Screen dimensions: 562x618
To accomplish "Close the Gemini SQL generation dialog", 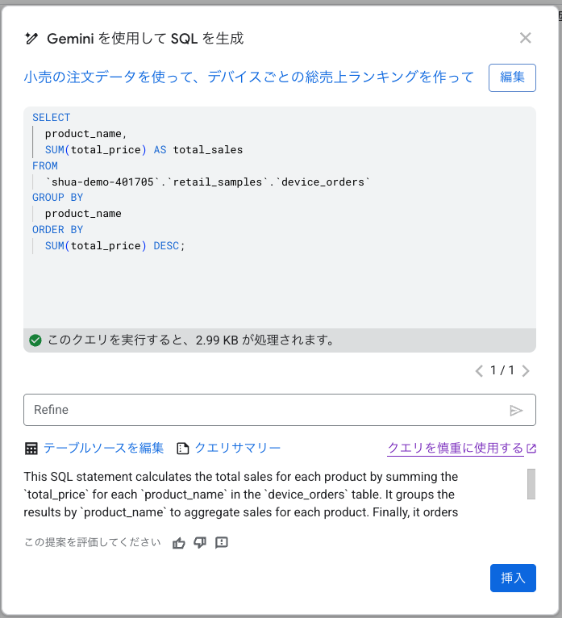I will [x=525, y=38].
